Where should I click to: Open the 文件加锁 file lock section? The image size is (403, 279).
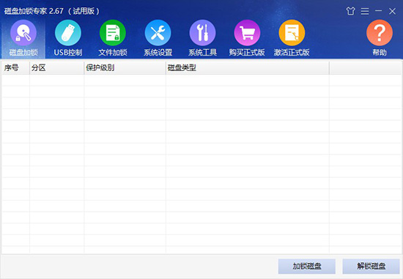pos(113,38)
